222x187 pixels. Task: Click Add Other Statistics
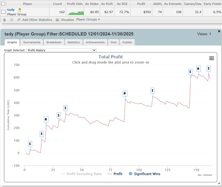(37, 20)
